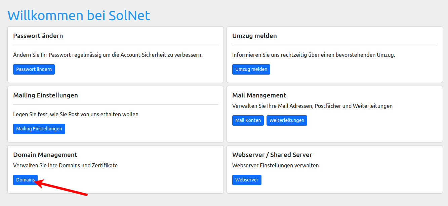
Task: Click text 'Verwalten Sie Ihre Domains und Zertifikate'
Action: click(x=65, y=165)
